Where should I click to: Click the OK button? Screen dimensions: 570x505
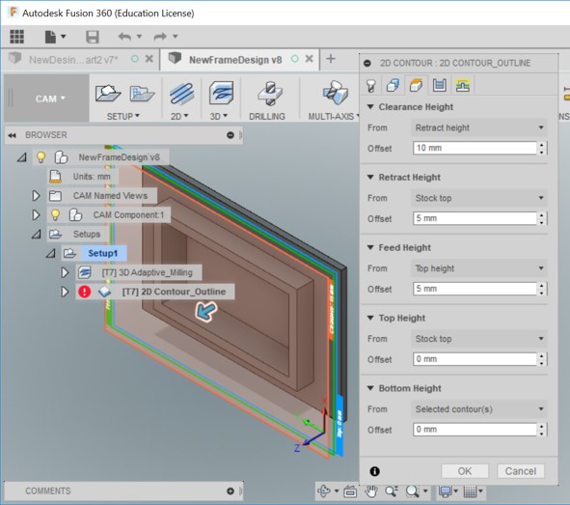pyautogui.click(x=465, y=471)
